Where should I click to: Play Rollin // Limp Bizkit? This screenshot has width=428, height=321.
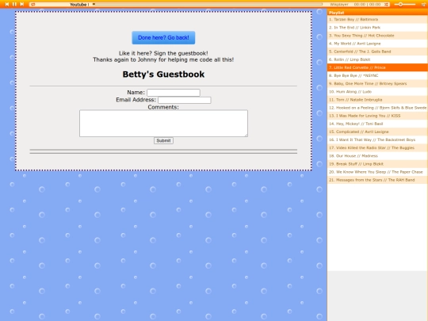coord(377,59)
